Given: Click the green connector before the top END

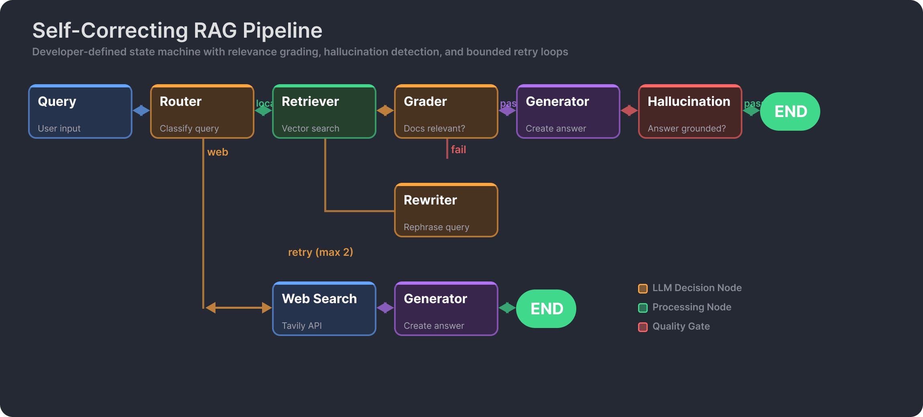Looking at the screenshot, I should pyautogui.click(x=751, y=110).
